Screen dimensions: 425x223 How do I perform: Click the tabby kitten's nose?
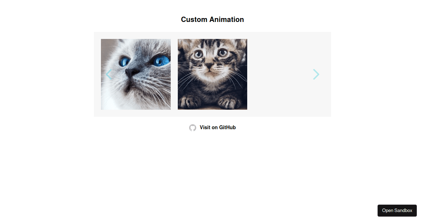[210, 66]
